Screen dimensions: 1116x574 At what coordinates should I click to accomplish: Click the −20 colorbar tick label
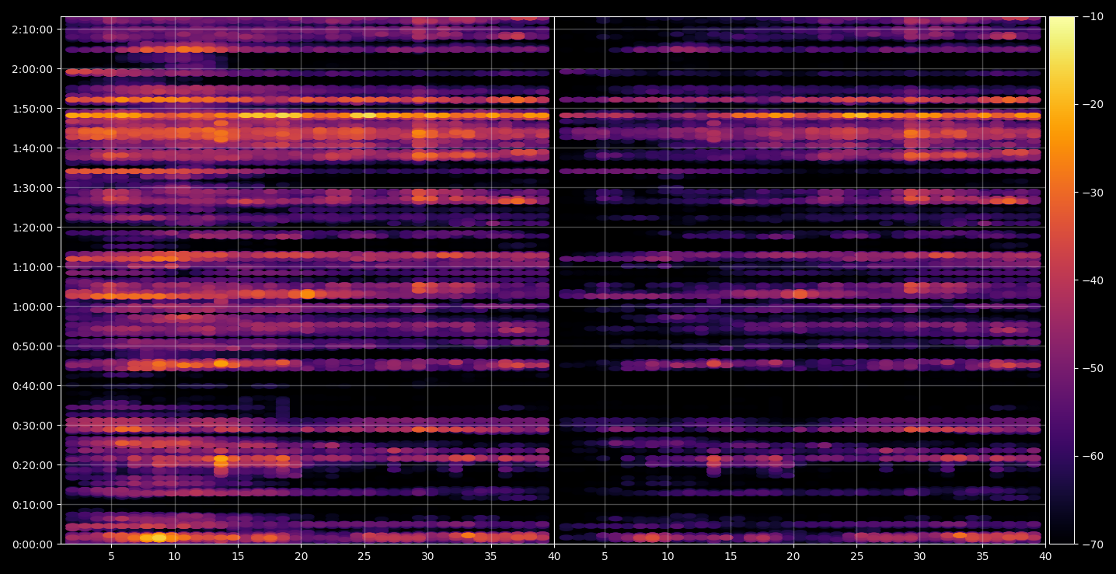1091,105
